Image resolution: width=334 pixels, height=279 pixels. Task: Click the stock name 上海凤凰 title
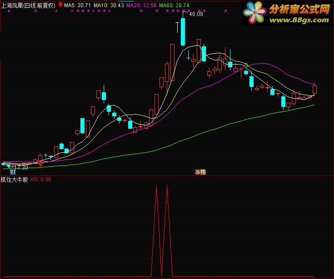[28, 5]
